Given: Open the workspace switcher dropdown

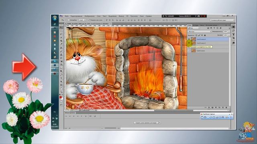Looking at the screenshot, I should [222, 20].
